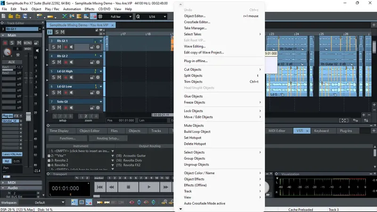This screenshot has width=377, height=212.
Task: Mute the Solo Gt track
Action: click(59, 108)
